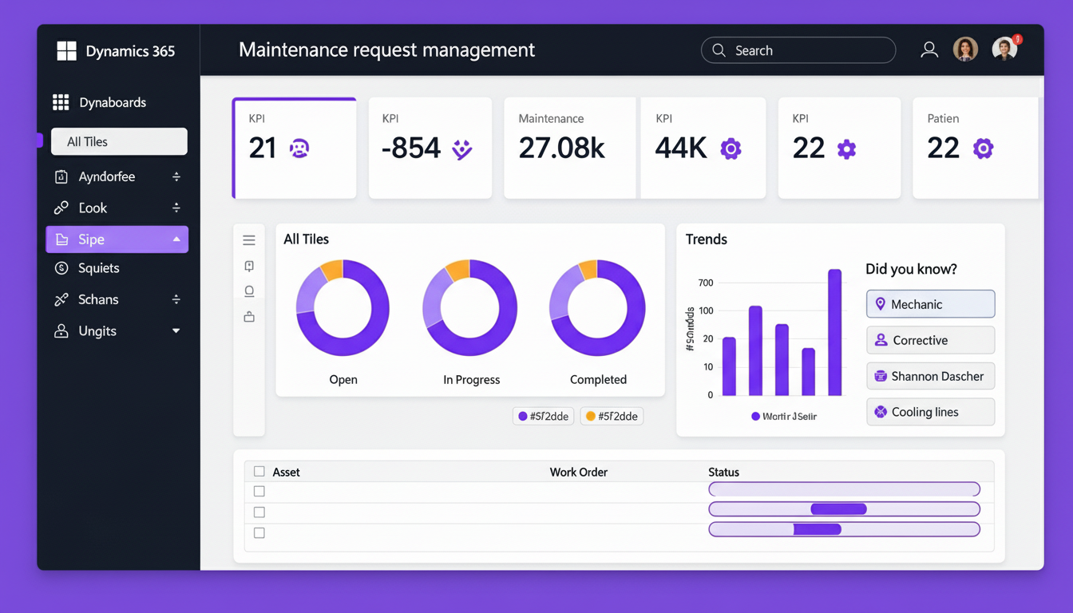Click the user profile outline icon
This screenshot has width=1073, height=613.
point(929,50)
